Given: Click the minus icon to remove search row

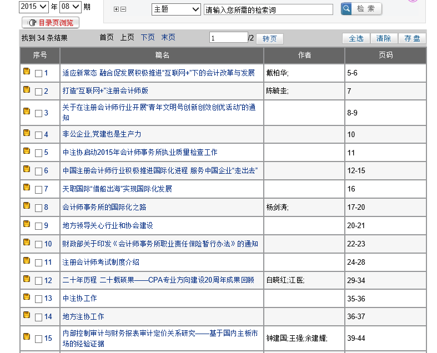Looking at the screenshot, I should click(x=123, y=9).
